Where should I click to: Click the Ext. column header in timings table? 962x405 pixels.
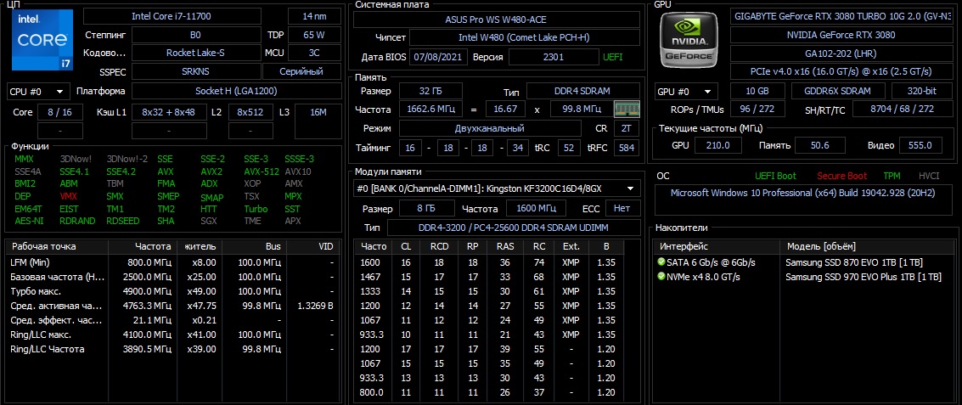pos(571,247)
